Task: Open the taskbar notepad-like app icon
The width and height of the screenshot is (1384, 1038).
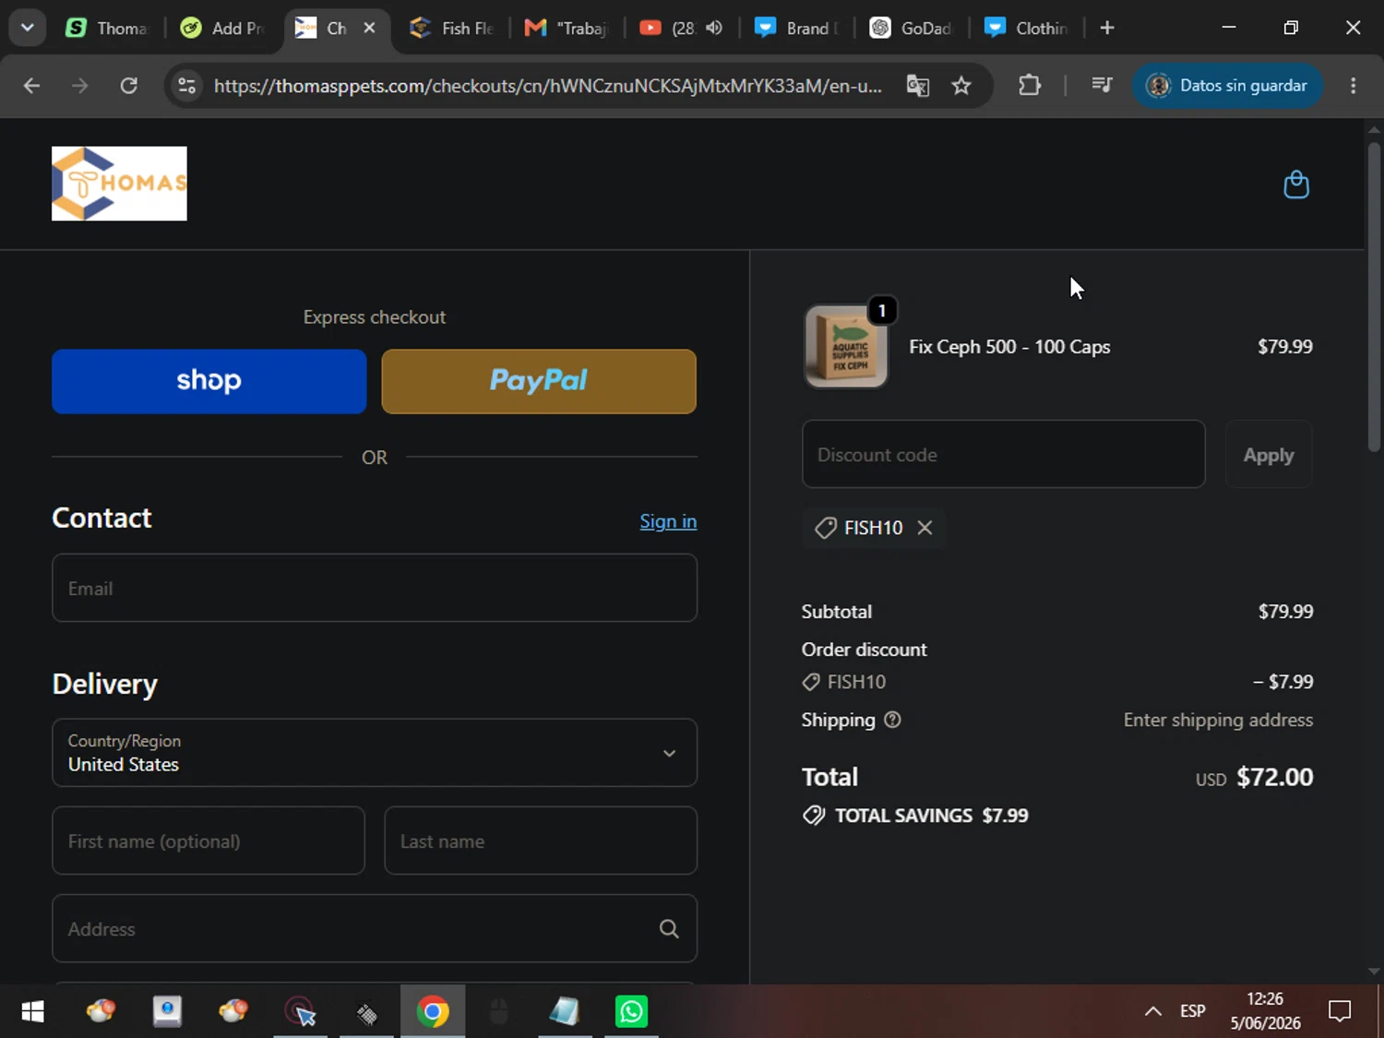Action: (x=565, y=1012)
